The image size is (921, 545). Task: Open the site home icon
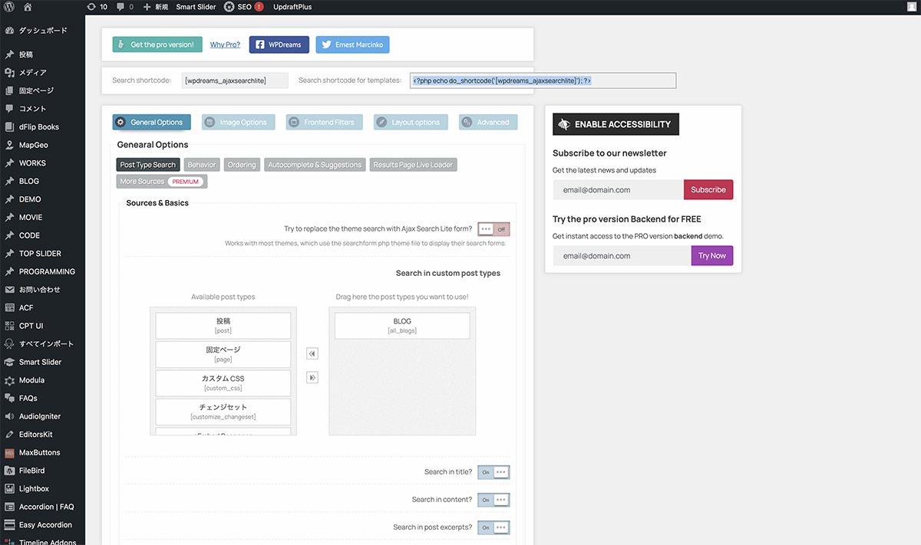28,7
